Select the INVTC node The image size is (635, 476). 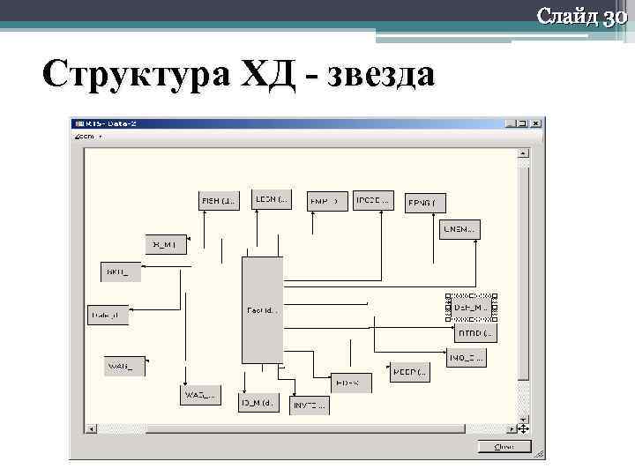(310, 405)
